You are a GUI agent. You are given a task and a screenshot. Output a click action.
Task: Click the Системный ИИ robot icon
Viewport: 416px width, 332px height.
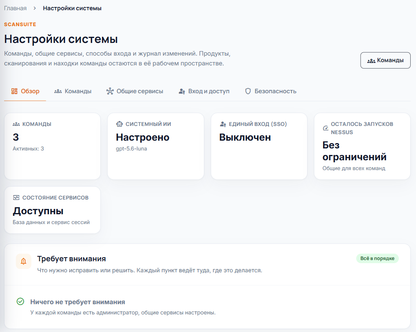[120, 124]
